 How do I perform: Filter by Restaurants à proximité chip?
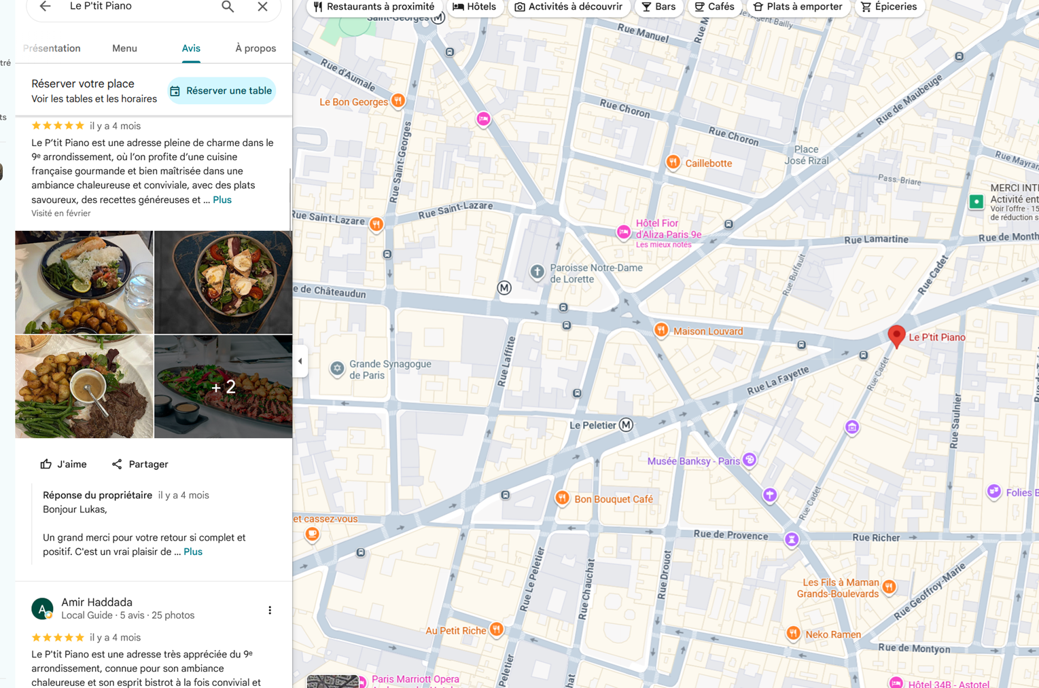(374, 7)
